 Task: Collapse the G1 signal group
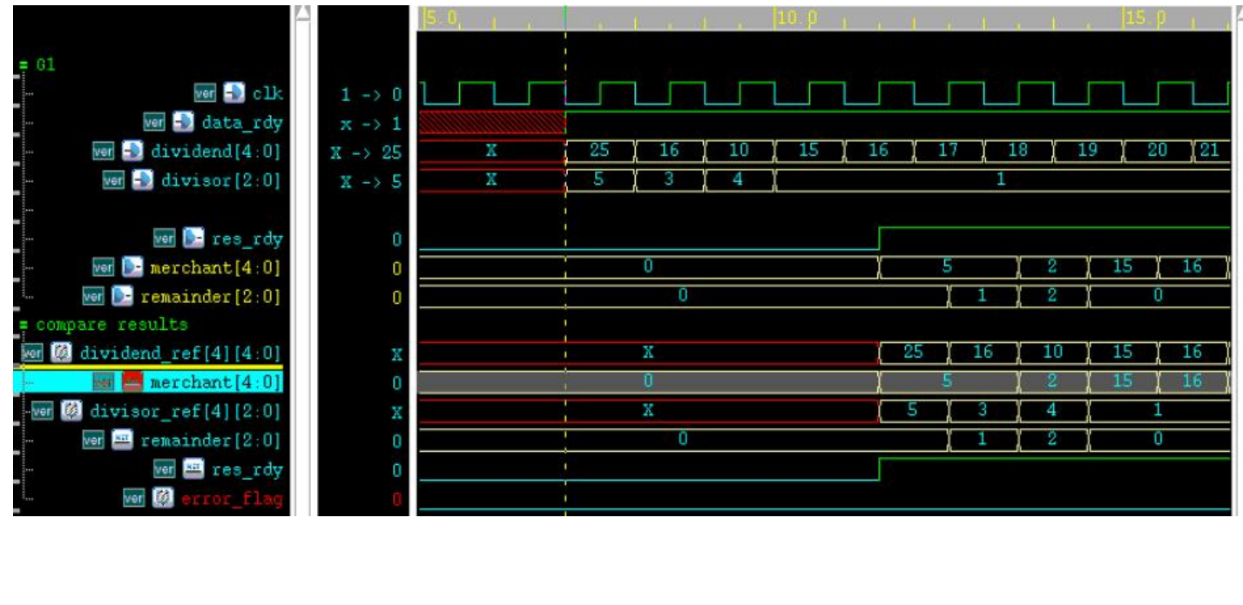coord(24,64)
